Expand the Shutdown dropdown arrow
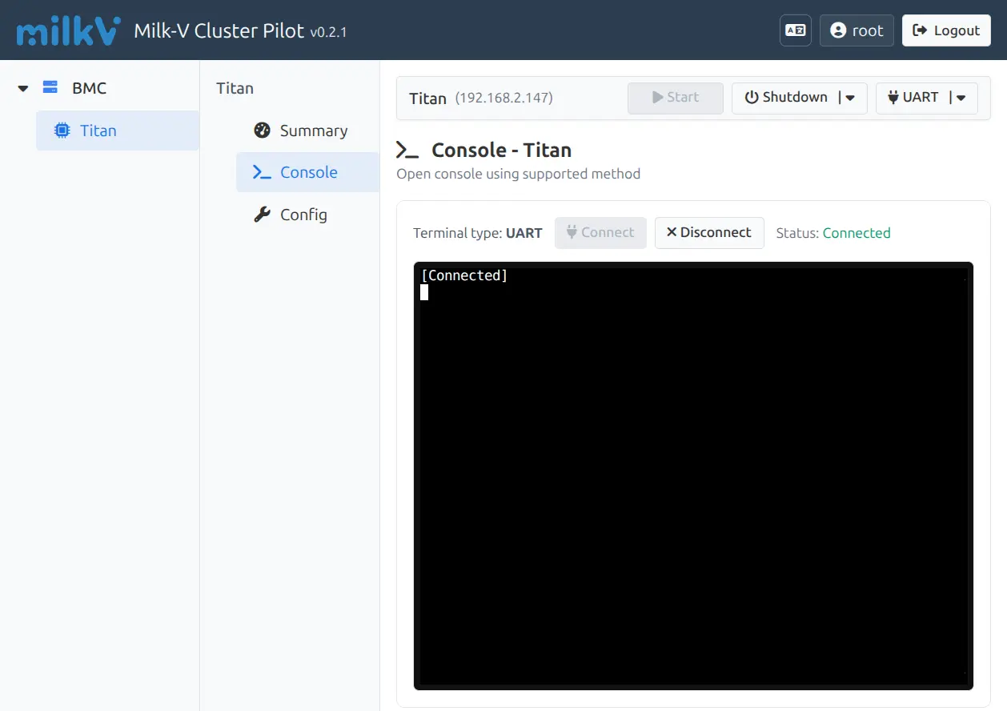Viewport: 1007px width, 711px height. (850, 98)
